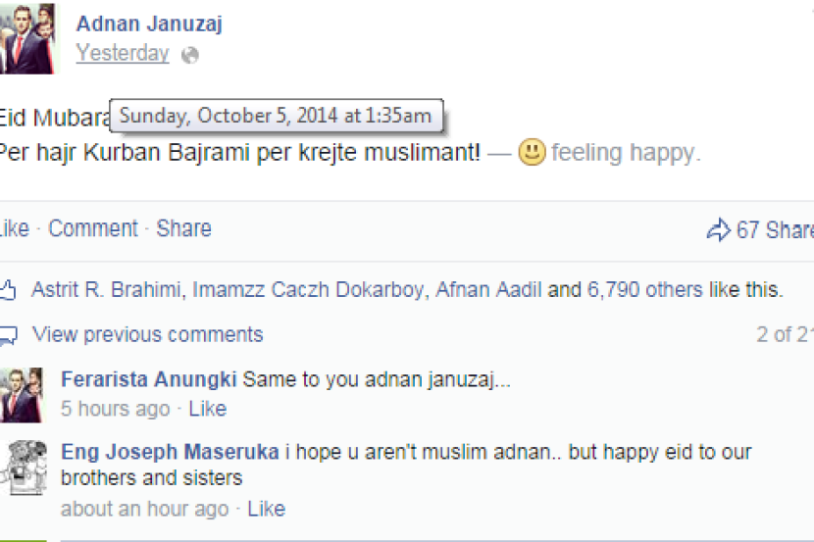Click Comment under the post
814x542 pixels.
93,228
